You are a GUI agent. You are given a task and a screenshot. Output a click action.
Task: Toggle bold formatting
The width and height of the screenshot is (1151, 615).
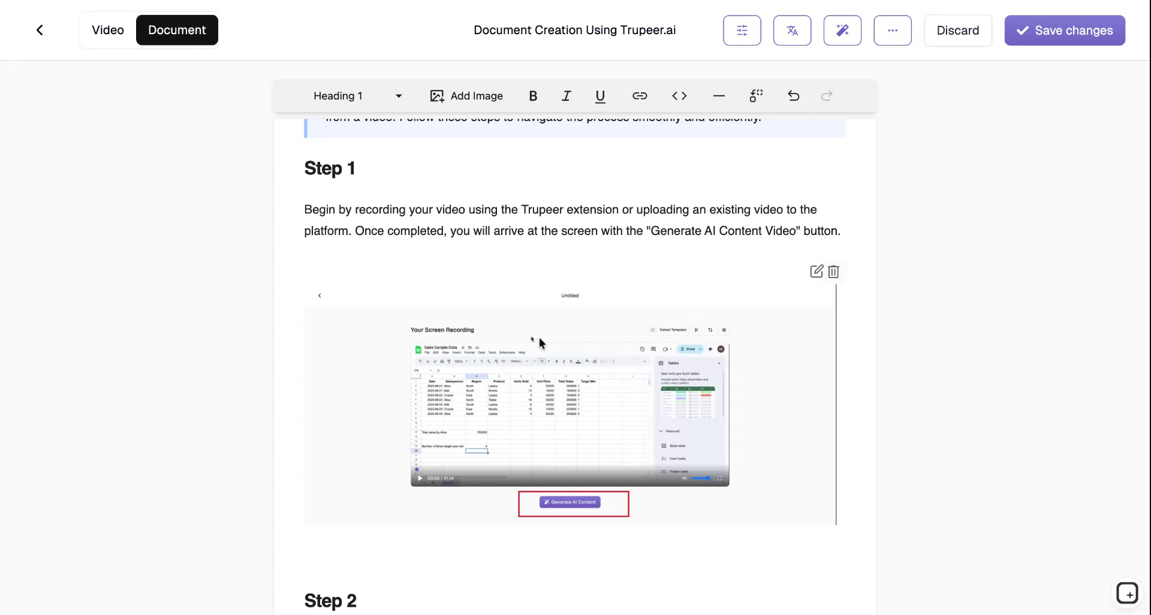(532, 96)
